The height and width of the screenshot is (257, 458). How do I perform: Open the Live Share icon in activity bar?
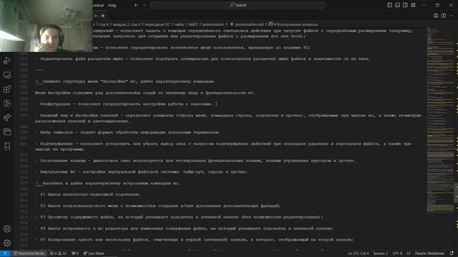coord(7,118)
